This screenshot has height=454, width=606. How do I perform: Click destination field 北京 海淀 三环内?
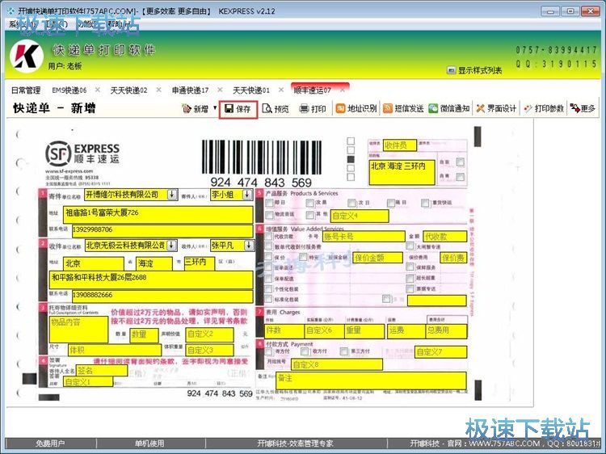pyautogui.click(x=402, y=172)
